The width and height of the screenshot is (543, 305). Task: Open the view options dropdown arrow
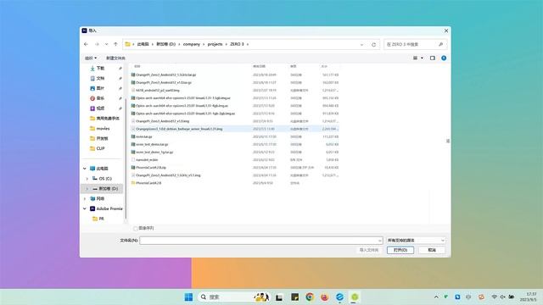423,58
